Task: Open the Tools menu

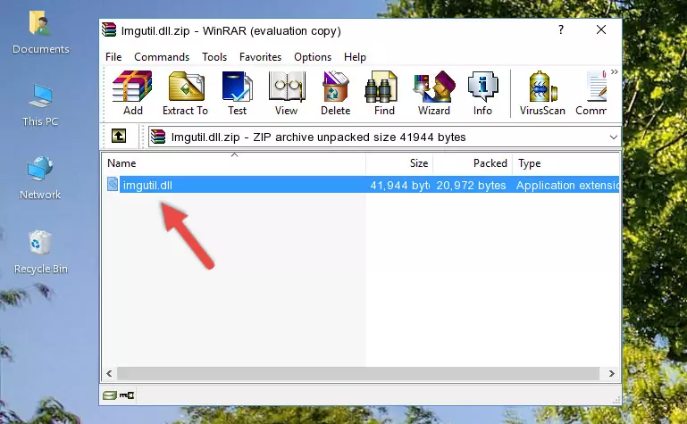Action: coord(214,57)
